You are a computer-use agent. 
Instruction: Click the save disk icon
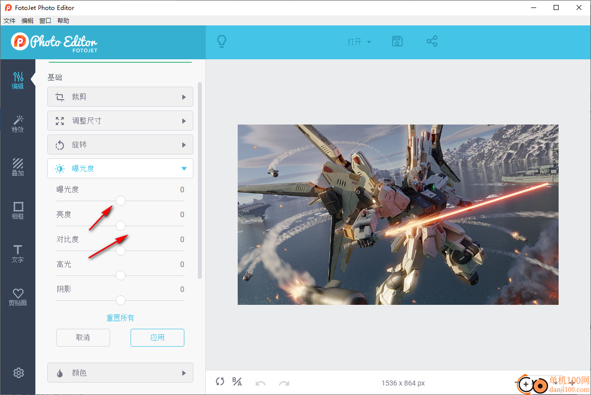tap(397, 41)
